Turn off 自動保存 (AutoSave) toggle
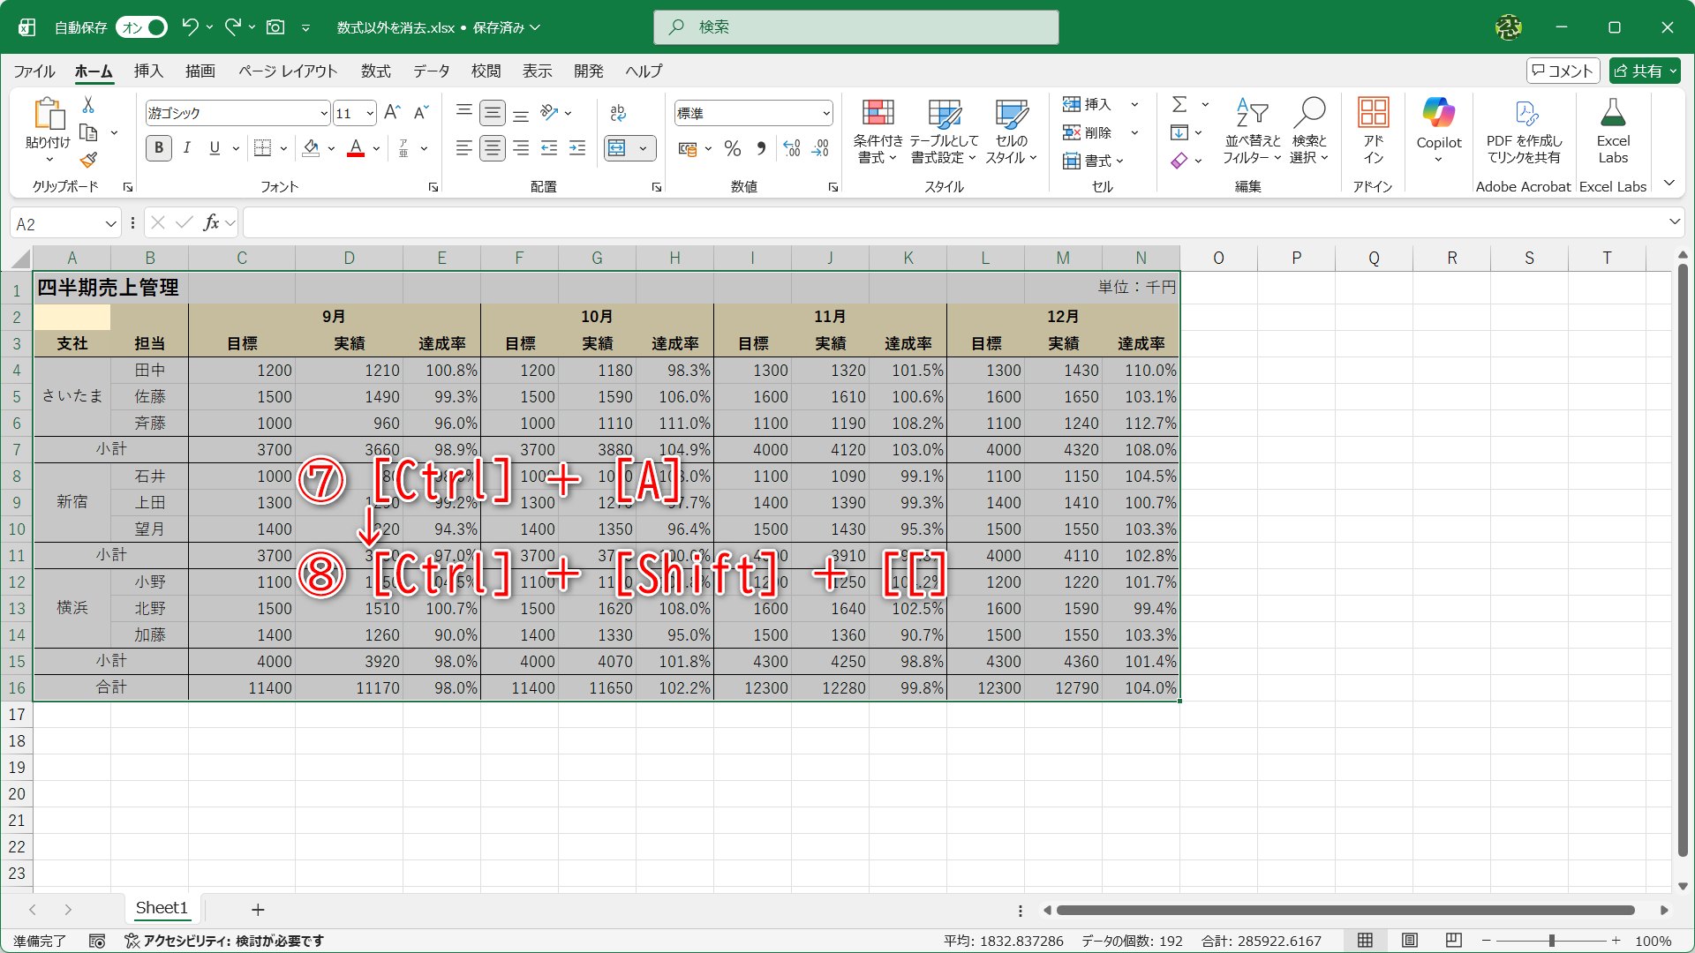1695x953 pixels. tap(140, 27)
